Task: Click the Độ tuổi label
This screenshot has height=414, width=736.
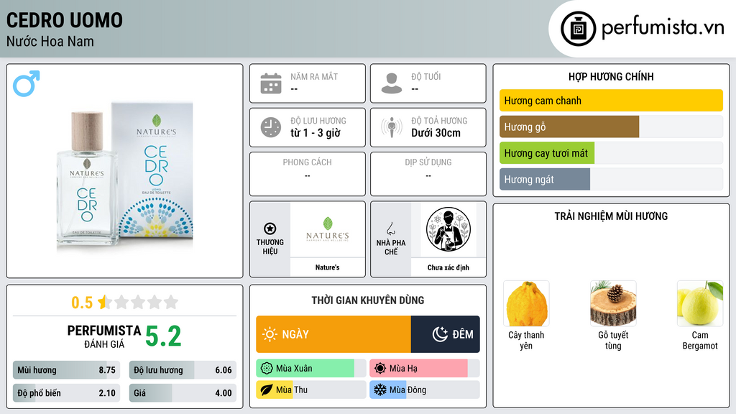Action: [x=425, y=76]
